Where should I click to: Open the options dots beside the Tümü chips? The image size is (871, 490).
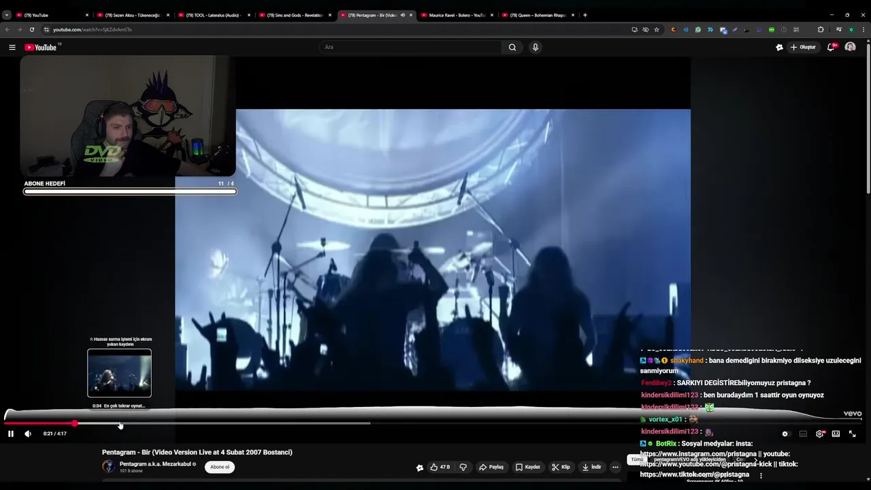tap(761, 475)
